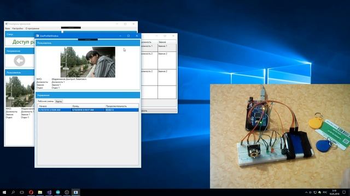The height and width of the screenshot is (196, 350).
Task: Open the База menu in main window
Action: click(7, 28)
